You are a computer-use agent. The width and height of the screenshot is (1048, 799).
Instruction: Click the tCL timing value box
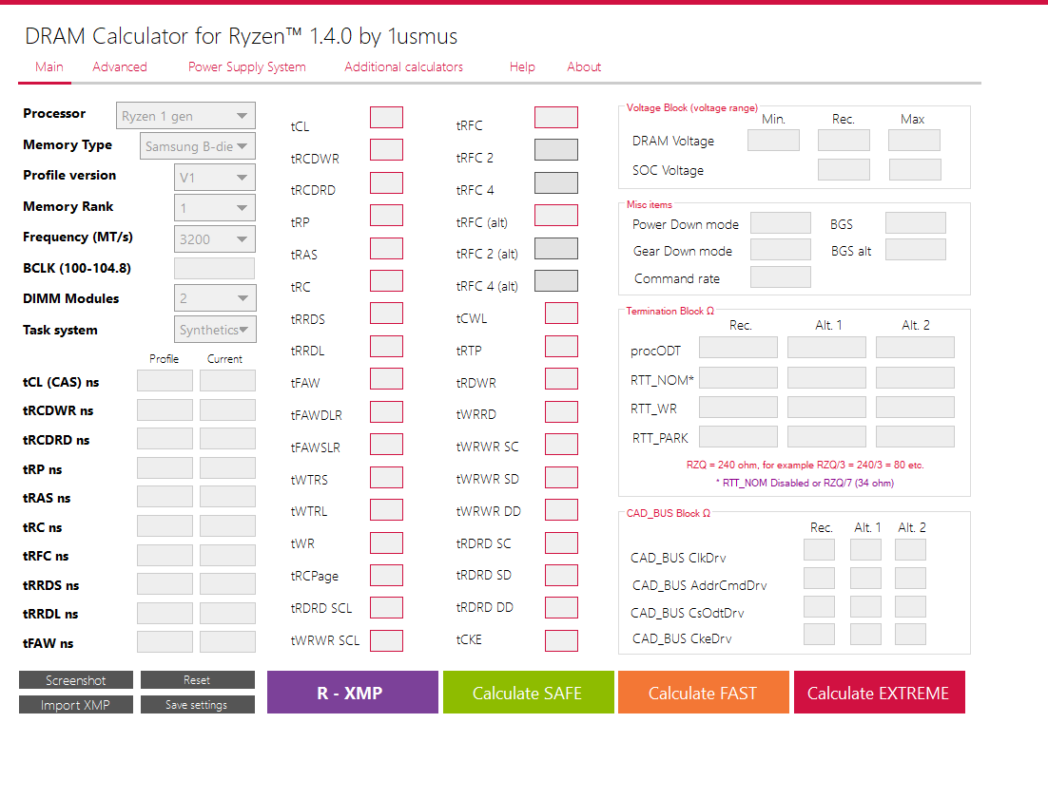coord(386,117)
